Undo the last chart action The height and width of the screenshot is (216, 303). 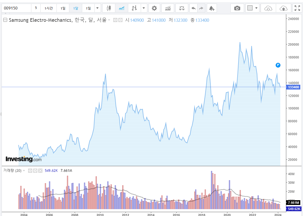pyautogui.click(x=193, y=8)
